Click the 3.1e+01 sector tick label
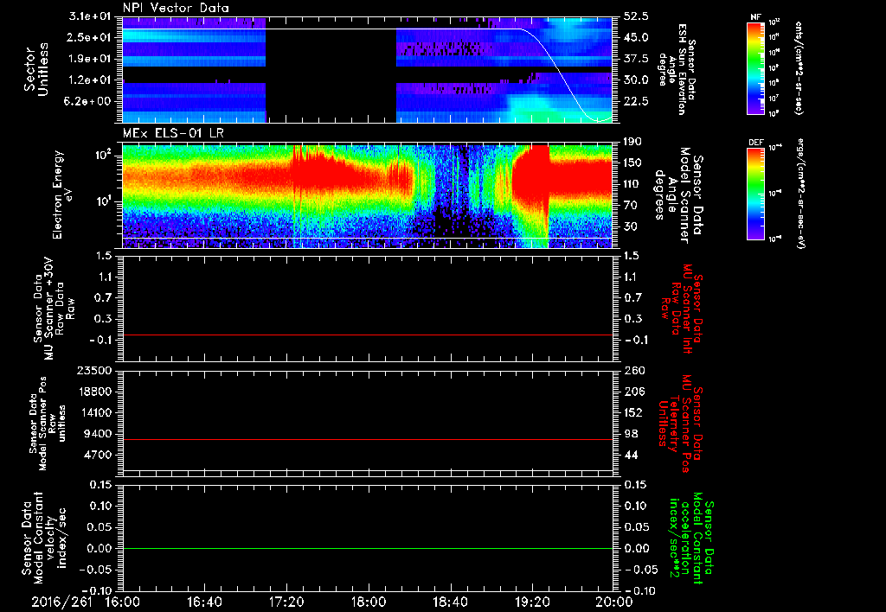The width and height of the screenshot is (886, 612). [92, 16]
